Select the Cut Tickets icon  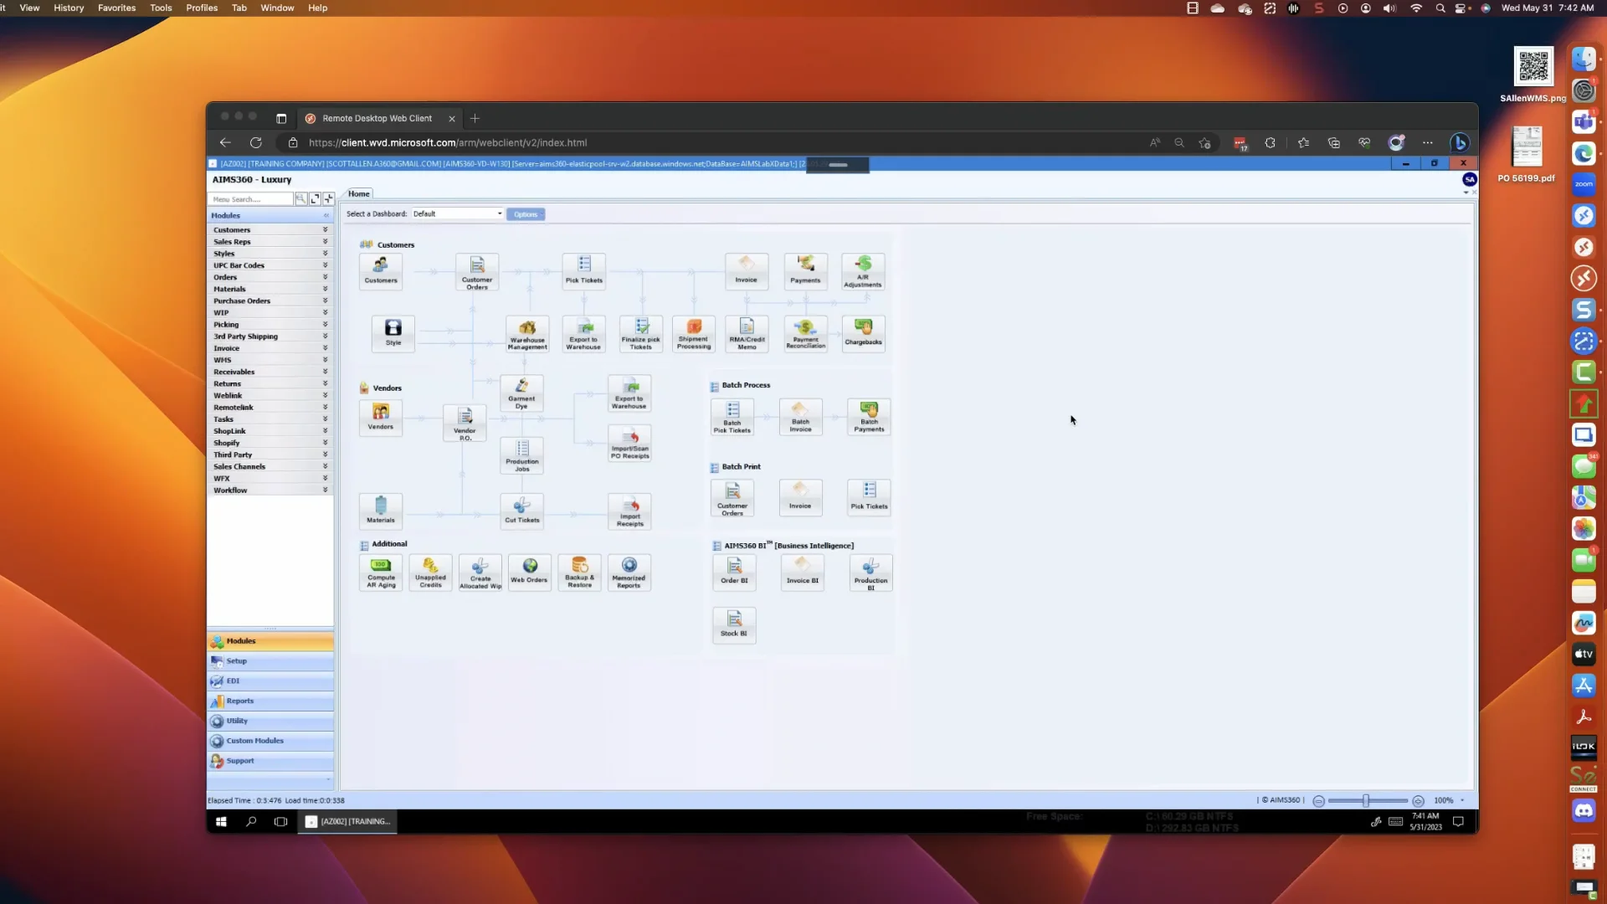[x=521, y=509]
